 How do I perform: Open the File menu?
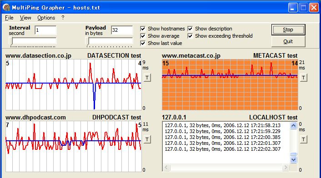[x=9, y=18]
